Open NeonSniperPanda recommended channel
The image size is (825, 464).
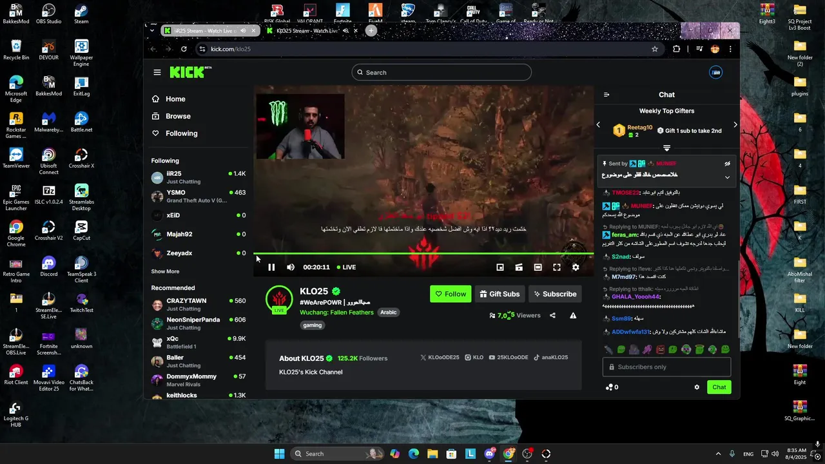point(199,323)
